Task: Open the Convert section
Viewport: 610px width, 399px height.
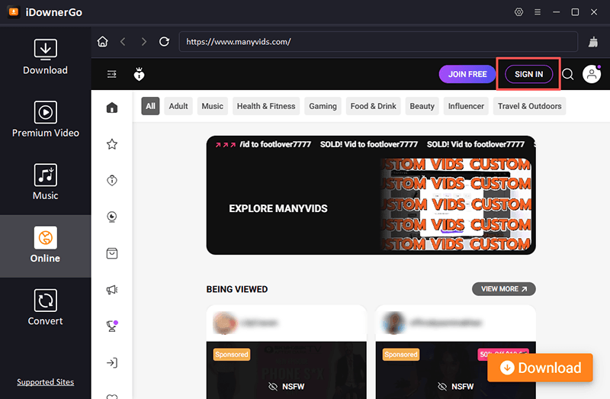Action: [x=45, y=307]
